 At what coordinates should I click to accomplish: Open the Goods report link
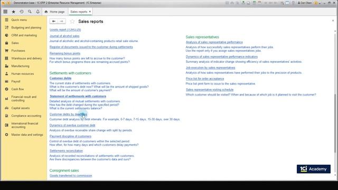tap(65, 30)
